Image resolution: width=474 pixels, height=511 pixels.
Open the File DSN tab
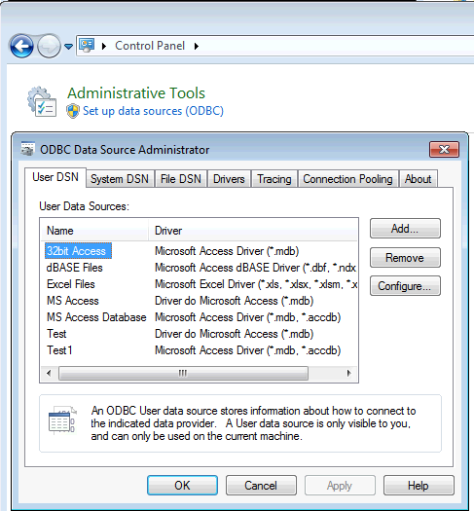pyautogui.click(x=181, y=179)
